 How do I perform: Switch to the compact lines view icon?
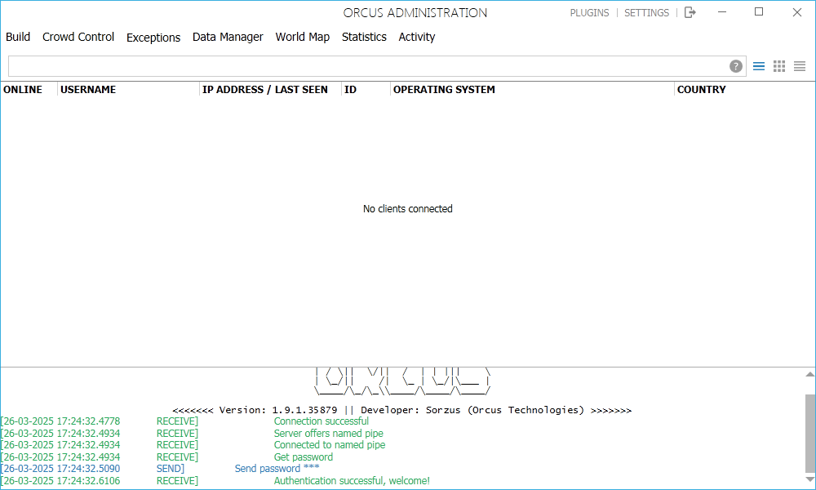click(x=800, y=66)
